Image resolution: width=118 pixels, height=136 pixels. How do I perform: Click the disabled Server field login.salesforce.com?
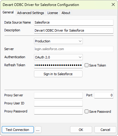74,49
